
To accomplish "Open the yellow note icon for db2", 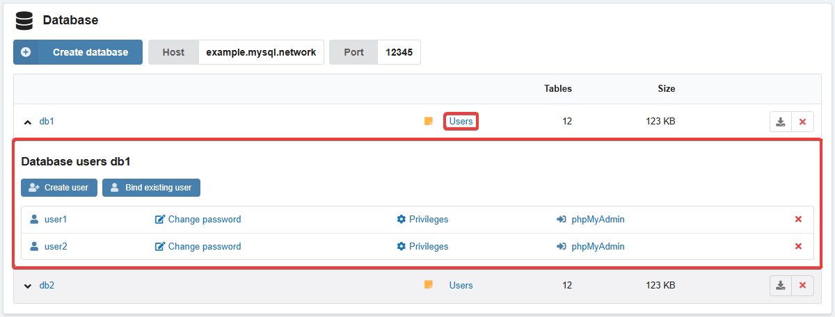I will (429, 285).
